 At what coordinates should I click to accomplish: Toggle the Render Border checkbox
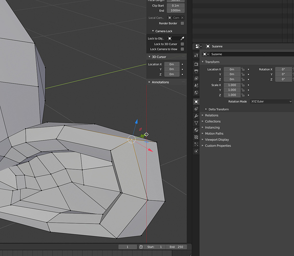point(182,23)
